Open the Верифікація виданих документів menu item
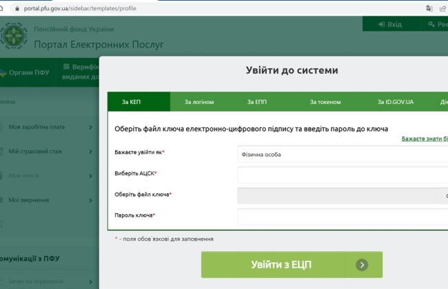Image resolution: width=448 pixels, height=289 pixels. click(78, 72)
